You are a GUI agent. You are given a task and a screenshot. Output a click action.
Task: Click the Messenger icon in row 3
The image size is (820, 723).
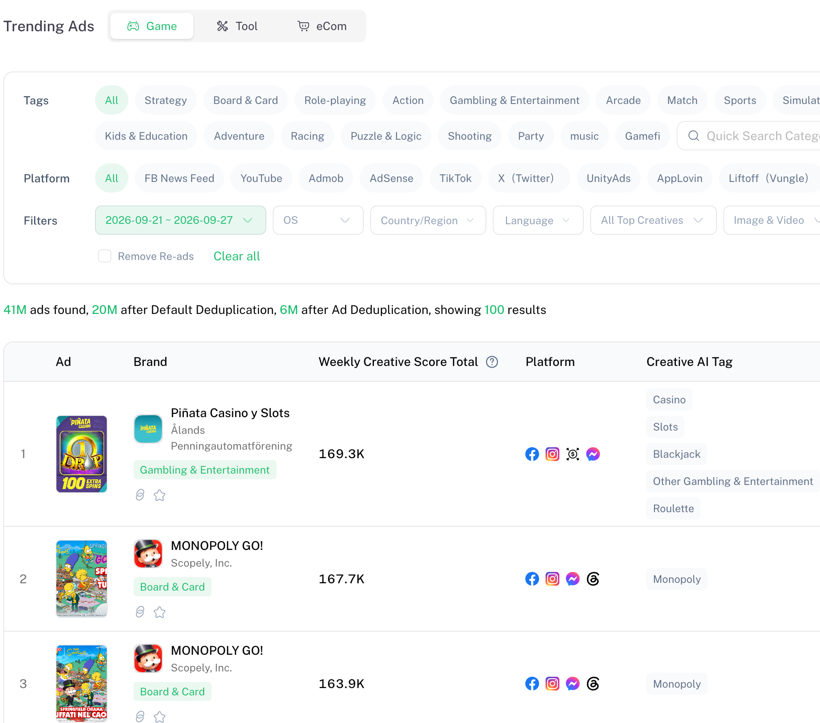coord(572,684)
